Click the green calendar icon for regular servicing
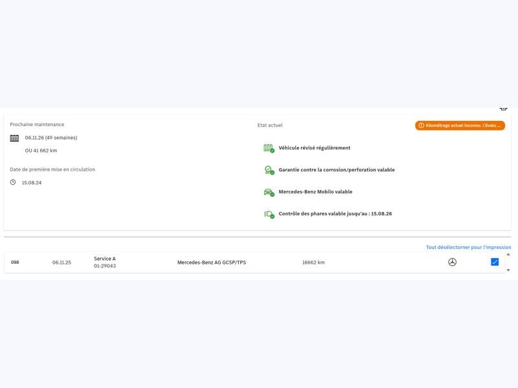The image size is (518, 388). 269,148
